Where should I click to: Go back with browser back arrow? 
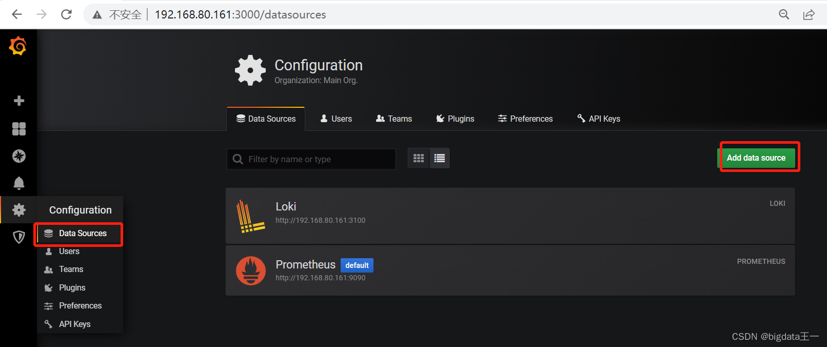pyautogui.click(x=17, y=14)
